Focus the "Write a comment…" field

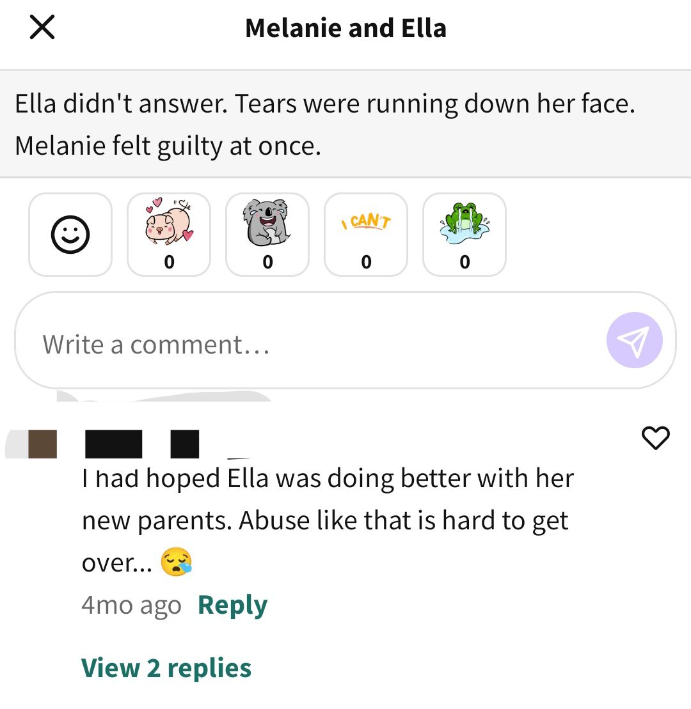(345, 340)
